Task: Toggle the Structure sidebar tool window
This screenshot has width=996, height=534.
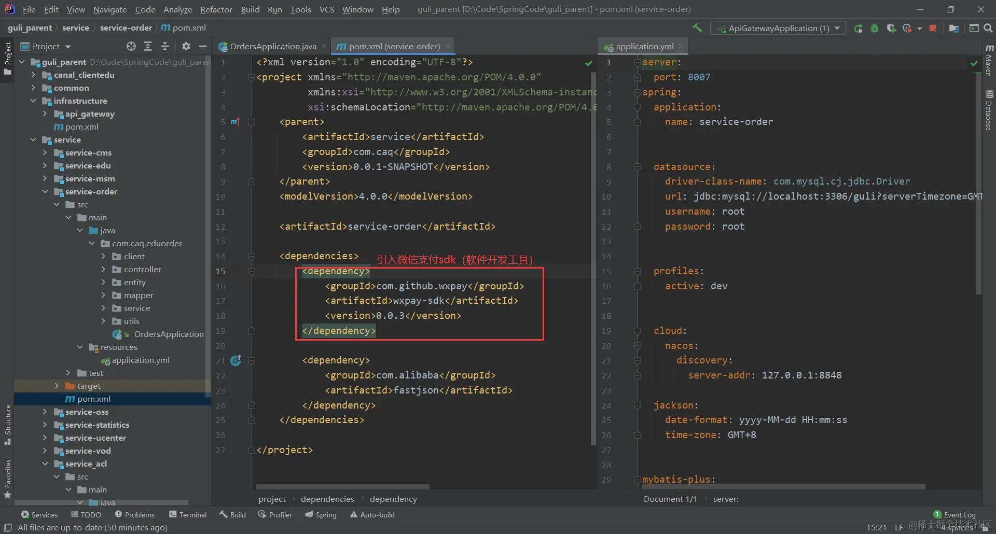Action: coord(7,425)
